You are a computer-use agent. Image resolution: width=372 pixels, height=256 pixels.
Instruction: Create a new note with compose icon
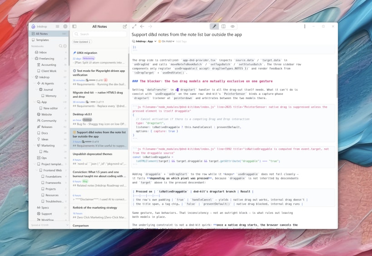[125, 26]
